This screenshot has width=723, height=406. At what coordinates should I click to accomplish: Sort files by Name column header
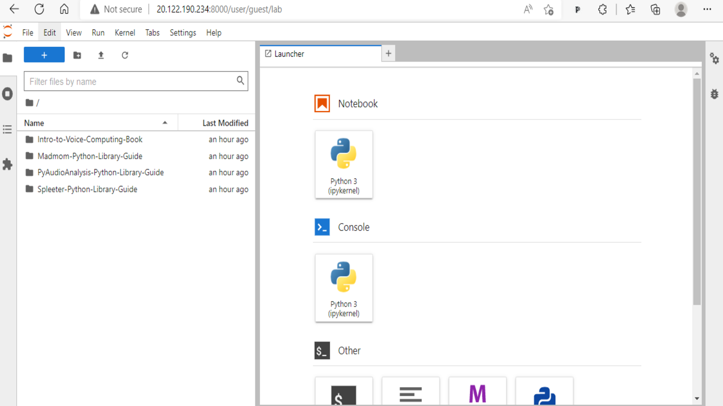pos(97,123)
